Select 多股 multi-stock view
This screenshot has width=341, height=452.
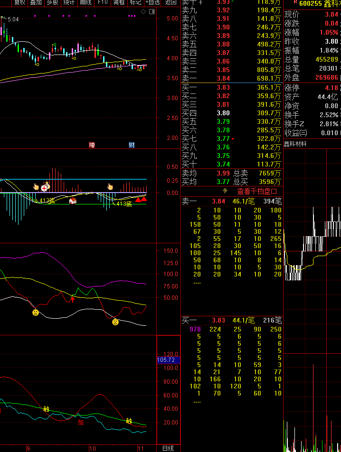click(52, 3)
